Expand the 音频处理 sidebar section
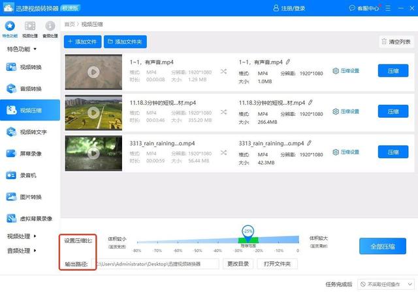Image resolution: width=418 pixels, height=293 pixels. (22, 251)
